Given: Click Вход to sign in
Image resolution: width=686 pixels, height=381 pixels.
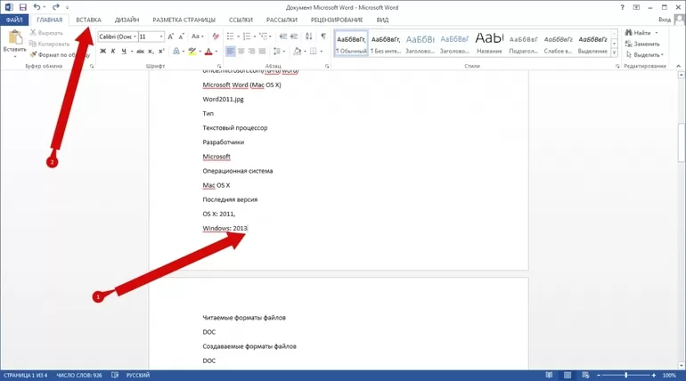Looking at the screenshot, I should click(664, 20).
